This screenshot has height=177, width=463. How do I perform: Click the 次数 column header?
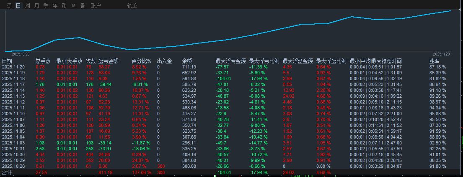[91, 61]
